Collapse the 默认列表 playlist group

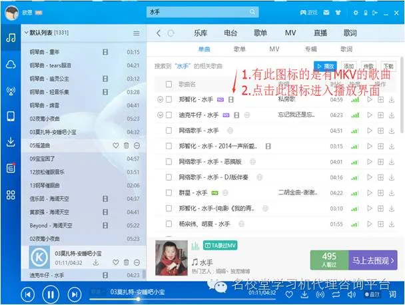click(26, 33)
